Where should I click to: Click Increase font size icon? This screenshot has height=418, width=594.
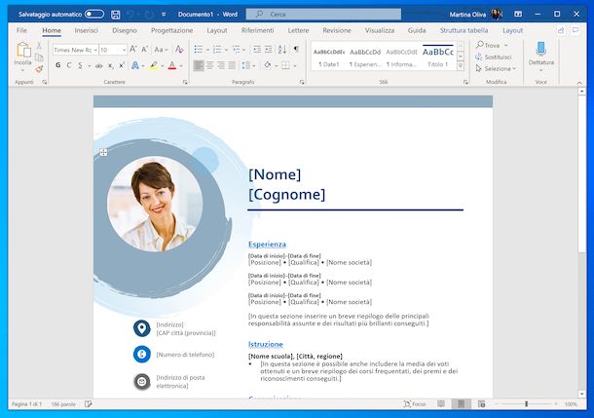tap(133, 50)
